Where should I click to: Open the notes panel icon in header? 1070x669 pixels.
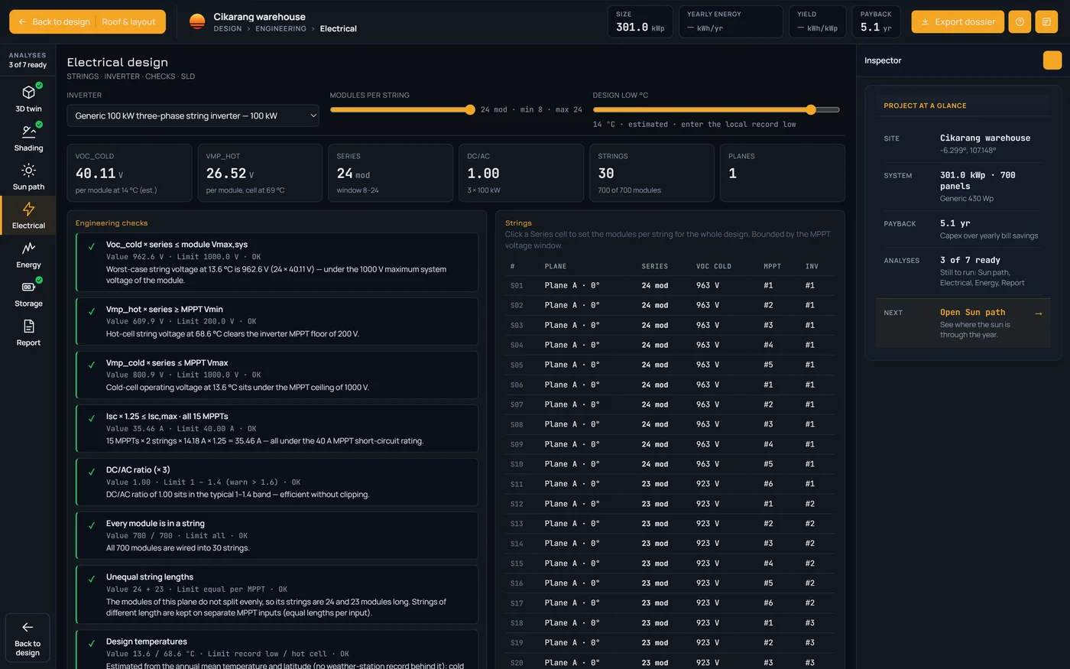click(1046, 21)
